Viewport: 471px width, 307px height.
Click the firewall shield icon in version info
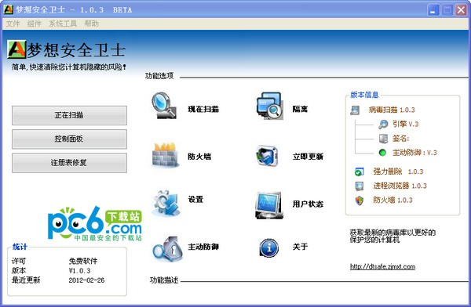[x=360, y=200]
